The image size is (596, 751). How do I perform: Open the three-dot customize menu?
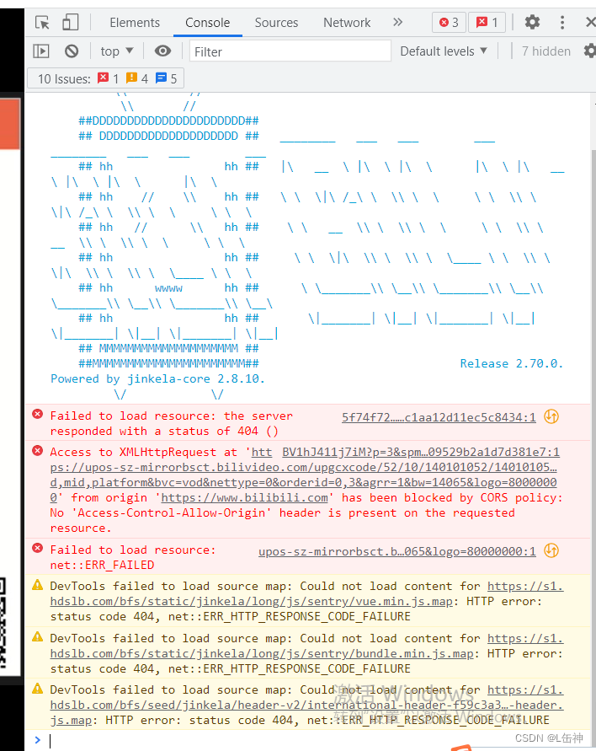coord(562,22)
